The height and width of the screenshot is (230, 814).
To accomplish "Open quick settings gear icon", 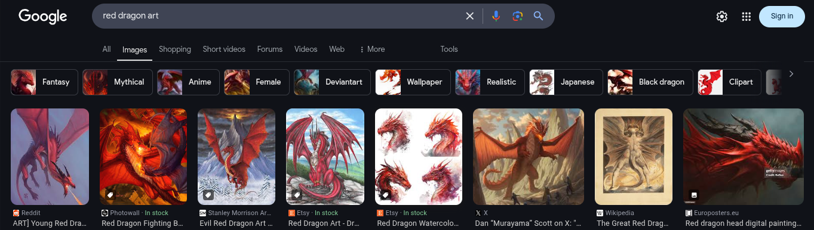I will point(721,17).
